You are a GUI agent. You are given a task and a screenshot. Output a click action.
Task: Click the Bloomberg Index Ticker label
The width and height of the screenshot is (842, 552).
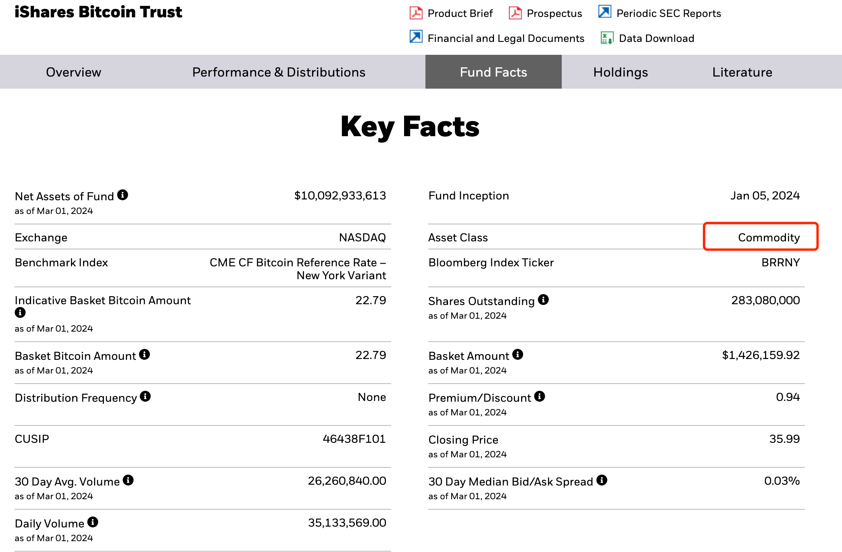491,263
